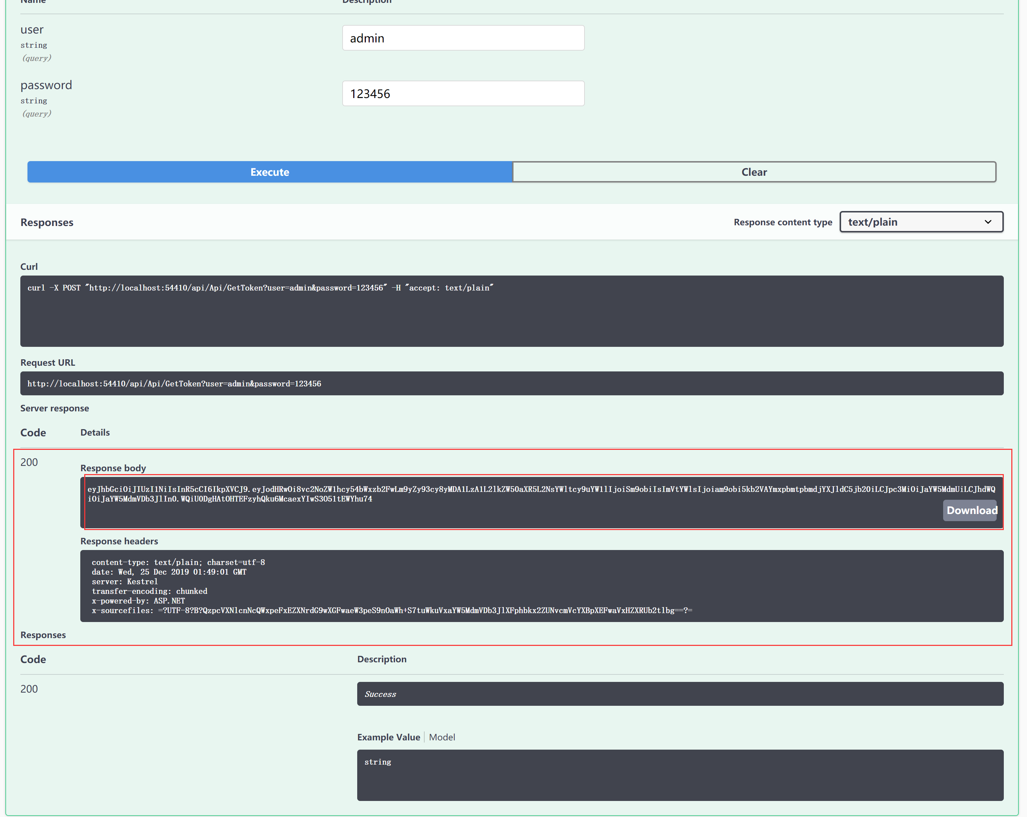Open the Response content type dropdown
The width and height of the screenshot is (1027, 817).
tap(921, 222)
